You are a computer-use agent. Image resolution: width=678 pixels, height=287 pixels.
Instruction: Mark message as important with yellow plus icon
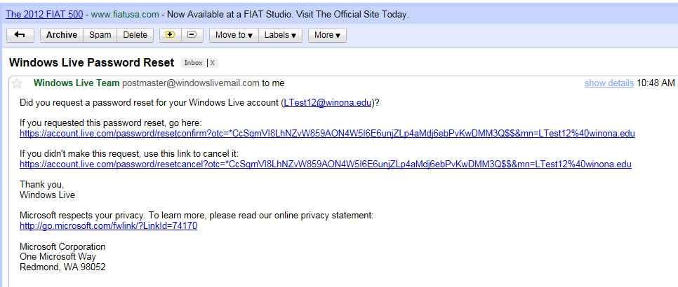coord(170,35)
